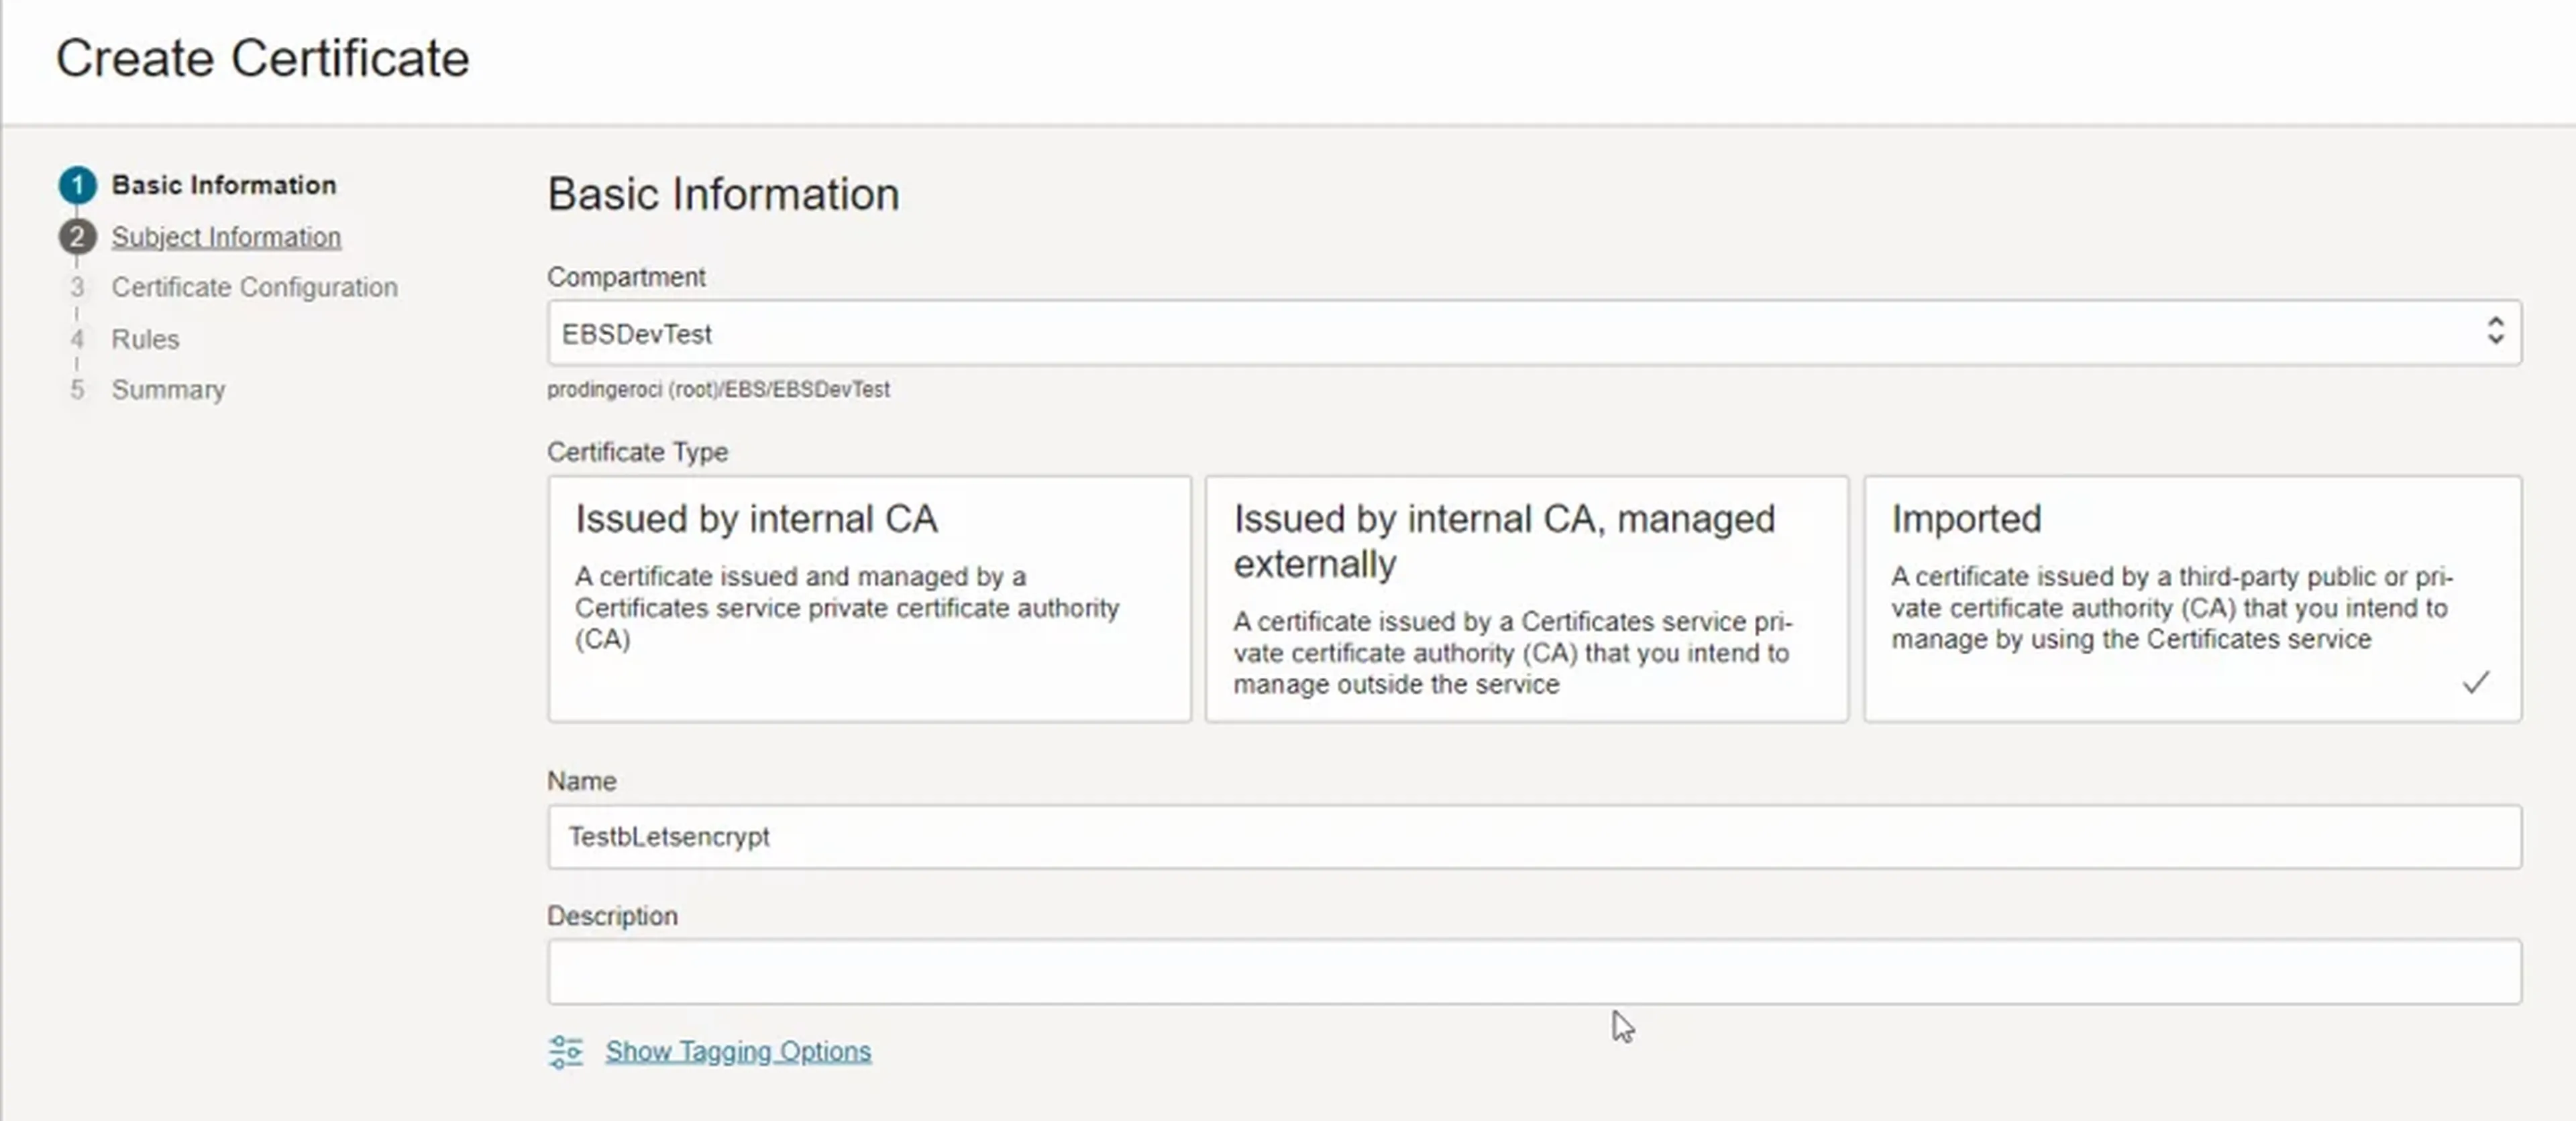Click the Create Certificate page title

(262, 58)
